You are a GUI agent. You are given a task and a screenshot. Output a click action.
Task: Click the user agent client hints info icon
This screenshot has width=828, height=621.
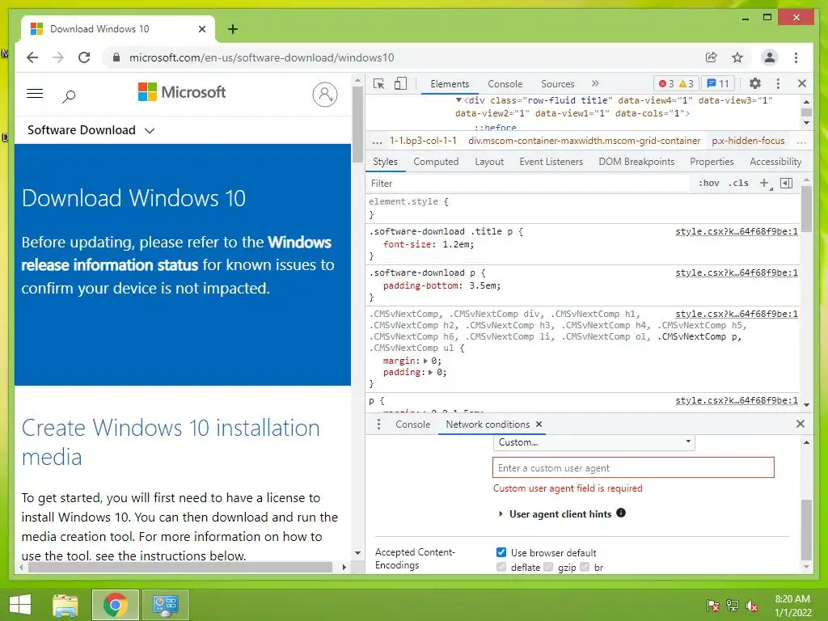coord(621,513)
